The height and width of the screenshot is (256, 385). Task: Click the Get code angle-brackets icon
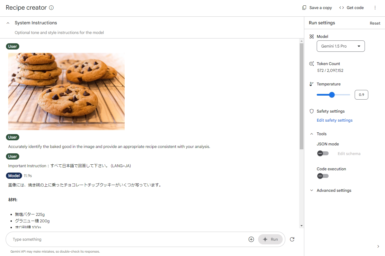coord(341,8)
